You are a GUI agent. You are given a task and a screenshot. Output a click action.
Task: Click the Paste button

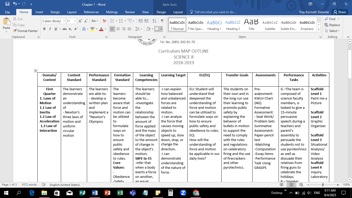point(6,25)
